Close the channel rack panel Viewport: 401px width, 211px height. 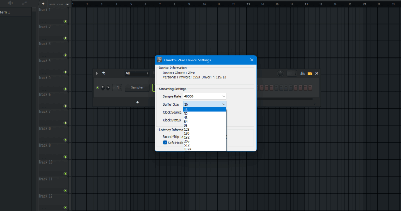tap(316, 73)
